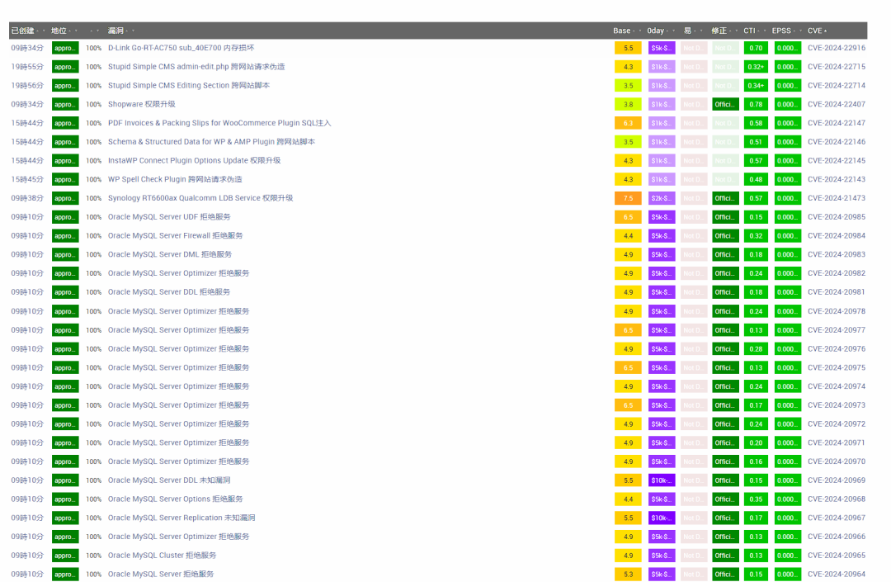Click the $2k 0day price in Synology row

(x=662, y=198)
